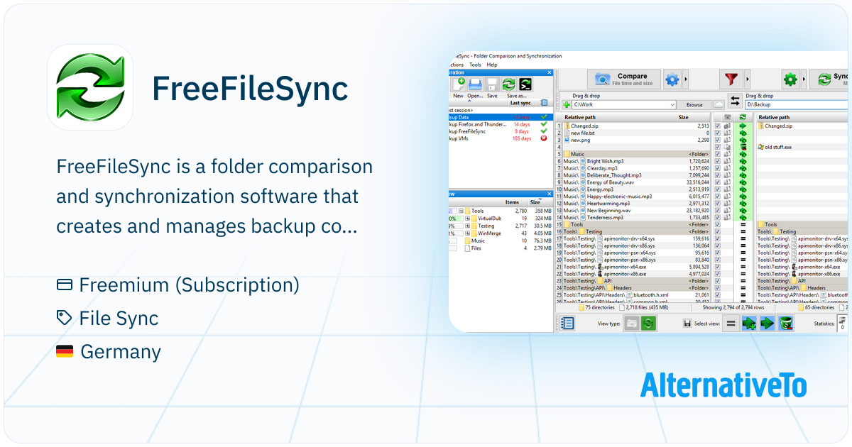The height and width of the screenshot is (447, 852).
Task: Click the AlternativeTo logo
Action: pyautogui.click(x=723, y=385)
